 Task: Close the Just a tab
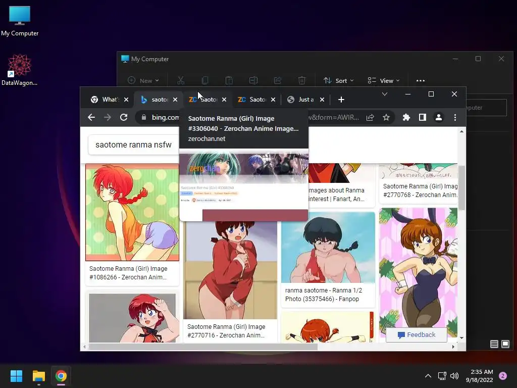pyautogui.click(x=322, y=100)
